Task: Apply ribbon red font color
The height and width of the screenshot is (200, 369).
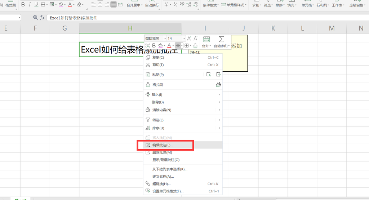Action: (x=70, y=4)
